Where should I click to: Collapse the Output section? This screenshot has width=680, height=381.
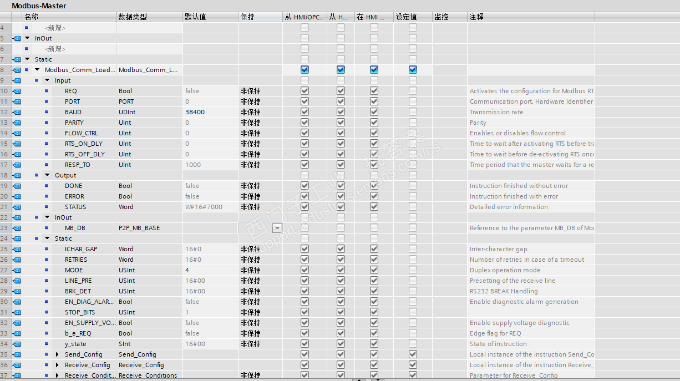[47, 175]
